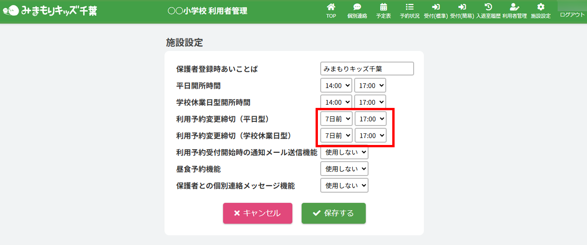
Task: Open the 予定表 calendar icon
Action: click(x=383, y=7)
